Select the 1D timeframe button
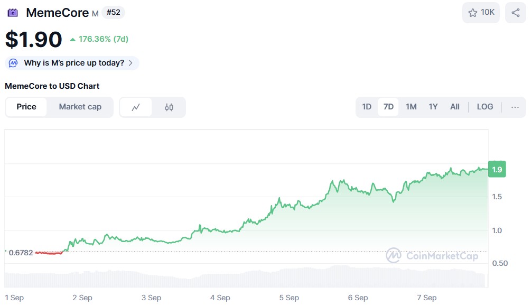The height and width of the screenshot is (305, 532). click(367, 107)
